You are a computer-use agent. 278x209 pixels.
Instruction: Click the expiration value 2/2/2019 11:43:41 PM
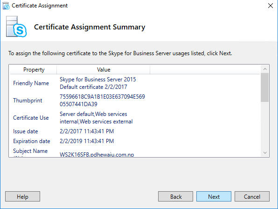[x=87, y=141]
